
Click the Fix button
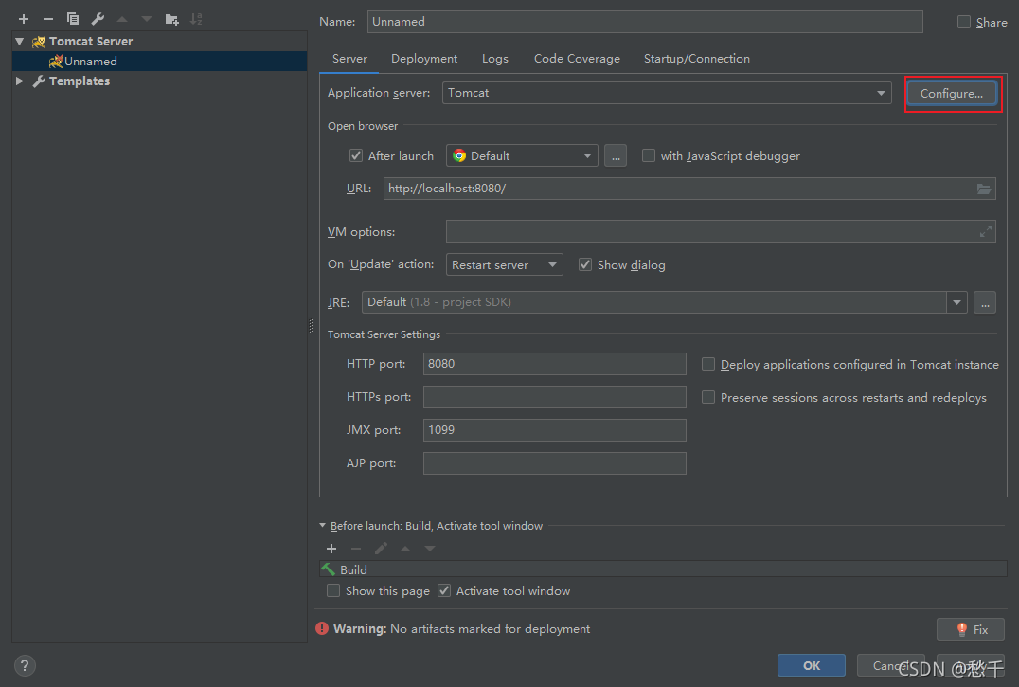(x=971, y=629)
